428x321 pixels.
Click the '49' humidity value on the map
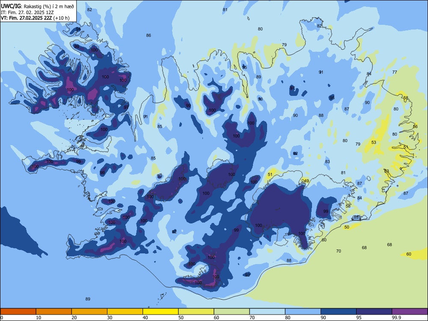pyautogui.click(x=306, y=181)
